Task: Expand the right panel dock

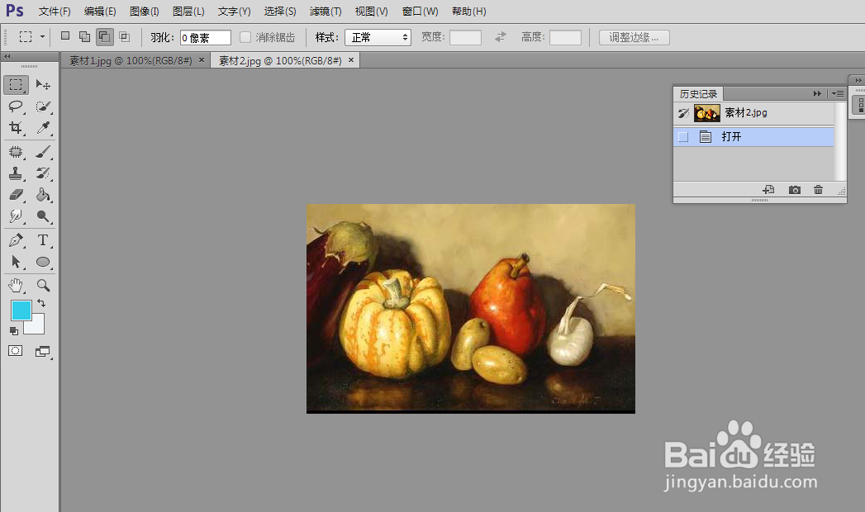Action: click(858, 80)
